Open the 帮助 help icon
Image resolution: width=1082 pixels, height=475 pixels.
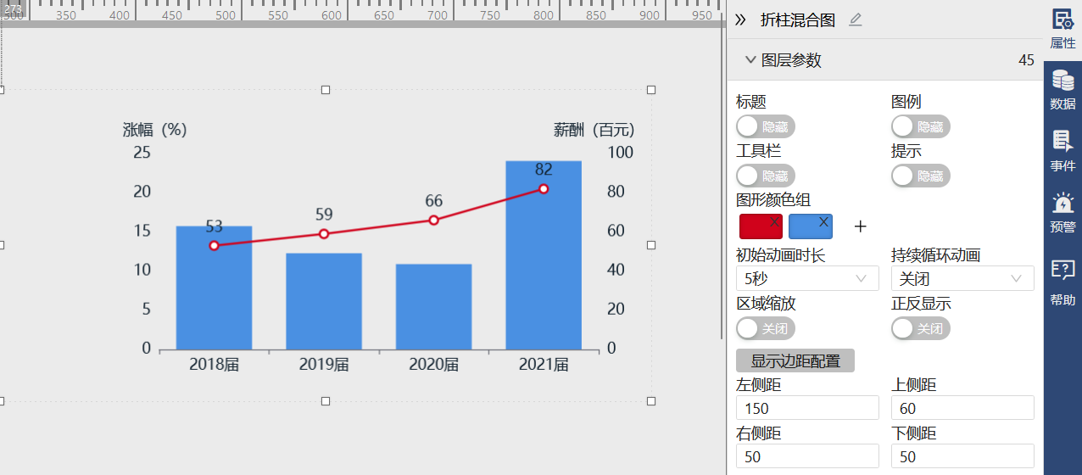(x=1062, y=282)
